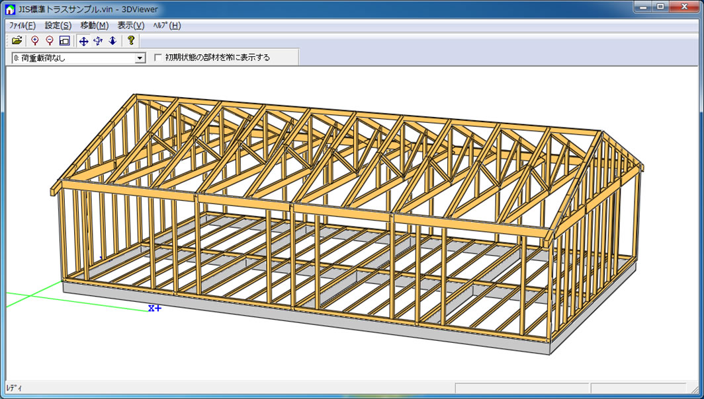This screenshot has width=704, height=399.
Task: Click the zoom out magnifier icon
Action: [x=50, y=41]
